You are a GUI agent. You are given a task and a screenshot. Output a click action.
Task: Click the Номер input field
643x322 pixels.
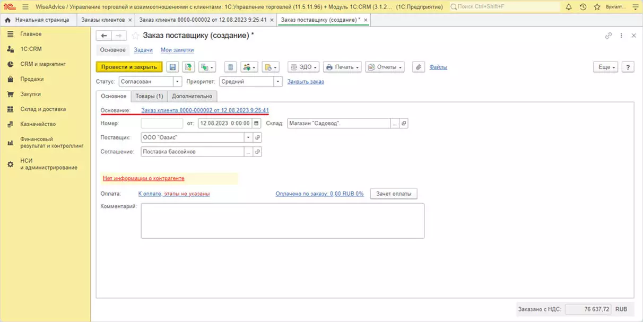[x=162, y=123]
